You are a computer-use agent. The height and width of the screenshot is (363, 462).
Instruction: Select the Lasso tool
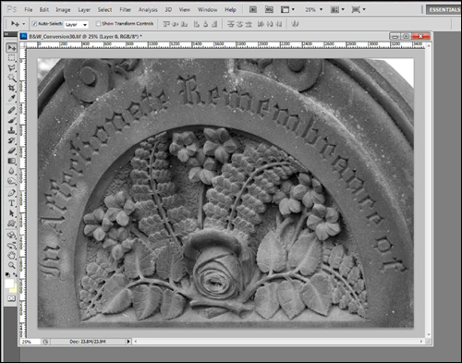click(12, 68)
